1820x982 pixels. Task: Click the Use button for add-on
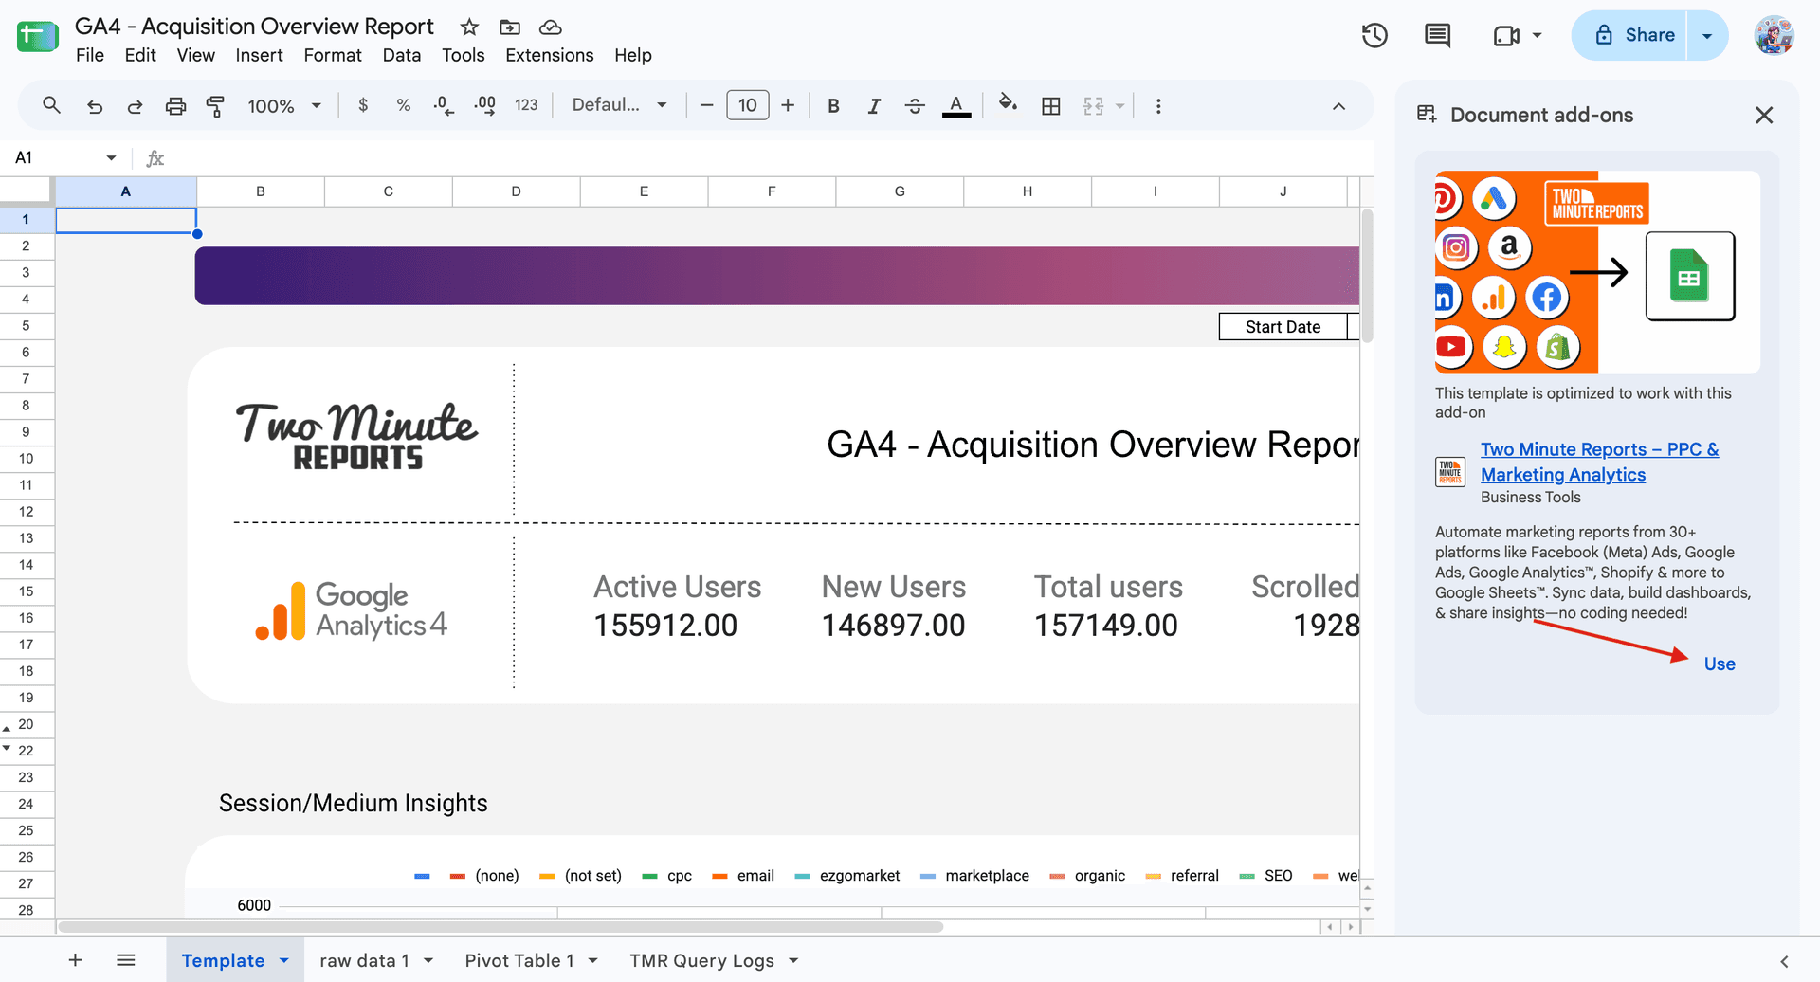[1720, 664]
